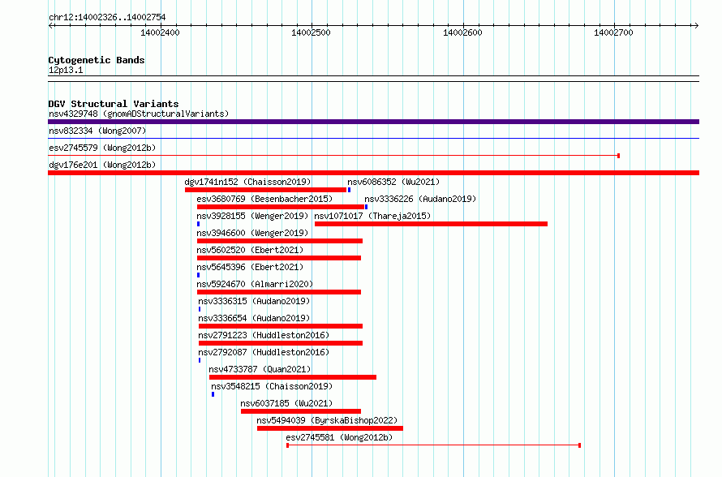The height and width of the screenshot is (477, 722).
Task: Click nsv3336654 (Audano2019) label
Action: tap(254, 318)
